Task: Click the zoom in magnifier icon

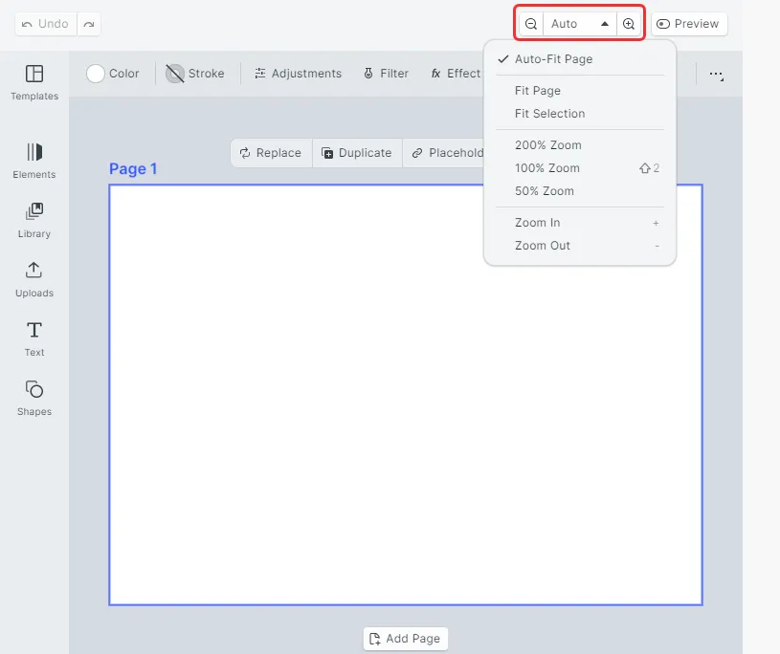Action: pos(628,24)
